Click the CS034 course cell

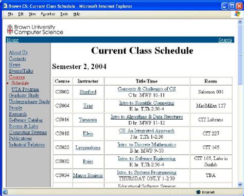(x=62, y=175)
